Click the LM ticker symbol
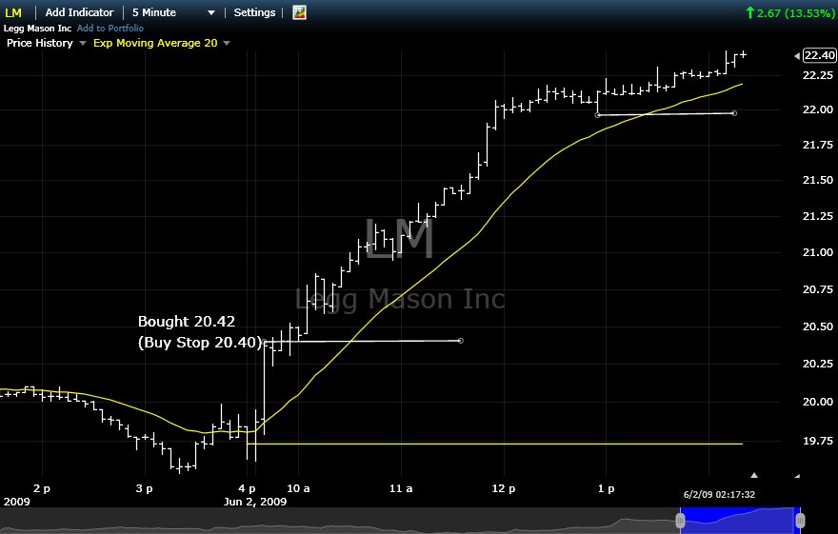 click(x=13, y=12)
